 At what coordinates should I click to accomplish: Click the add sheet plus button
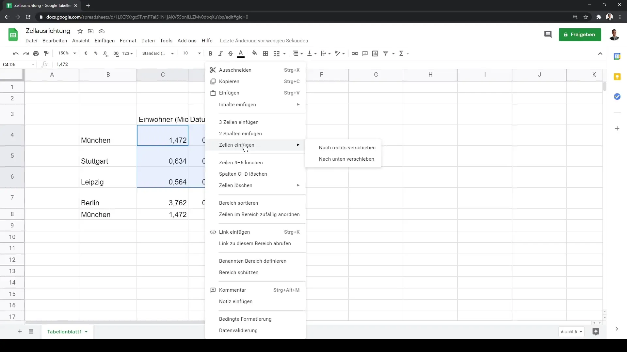[20, 331]
